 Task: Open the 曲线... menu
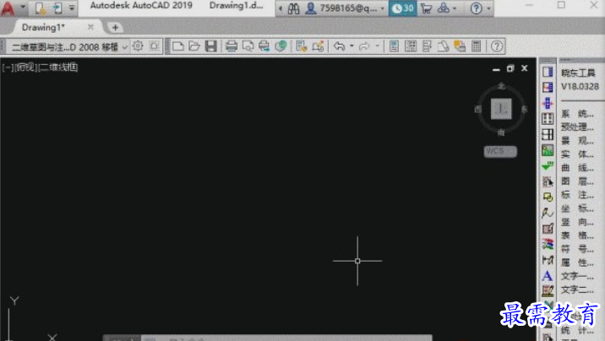[577, 168]
